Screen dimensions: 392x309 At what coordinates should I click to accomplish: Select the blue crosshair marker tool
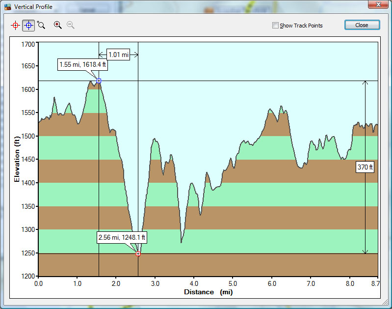pos(28,25)
